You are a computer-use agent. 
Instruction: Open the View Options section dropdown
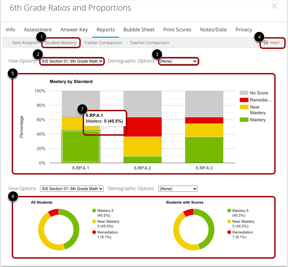point(72,61)
